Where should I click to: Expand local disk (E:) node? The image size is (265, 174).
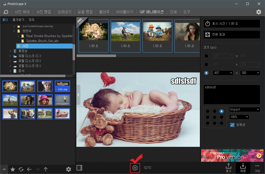pos(10,66)
